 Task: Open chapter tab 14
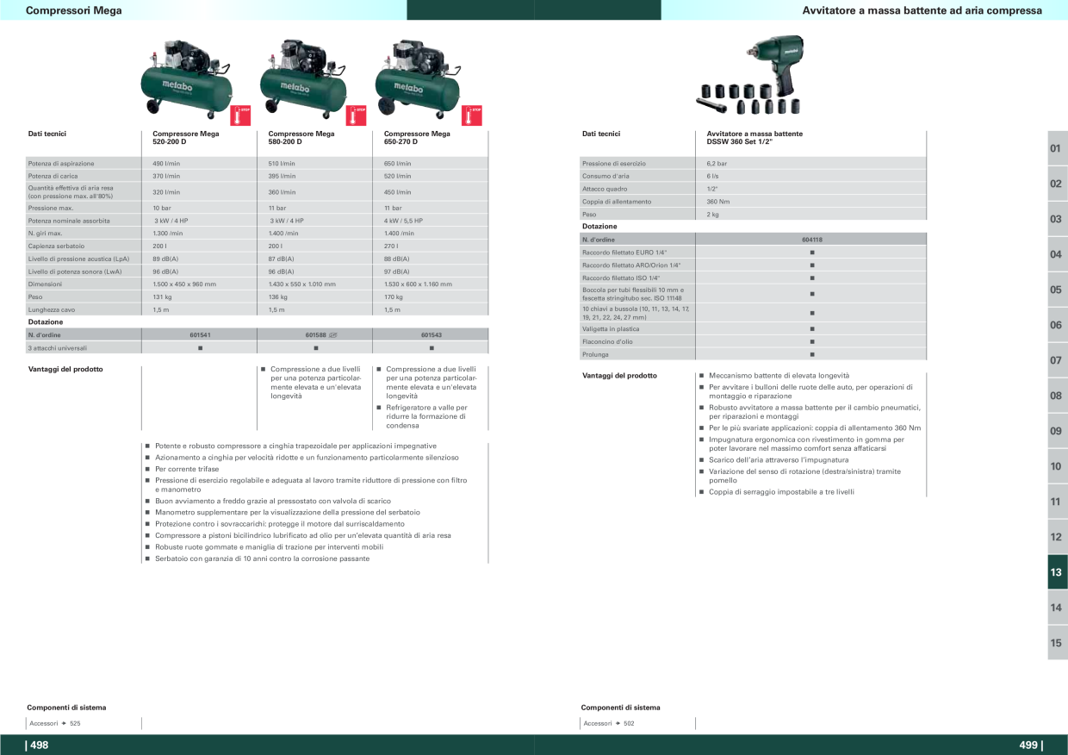1057,608
